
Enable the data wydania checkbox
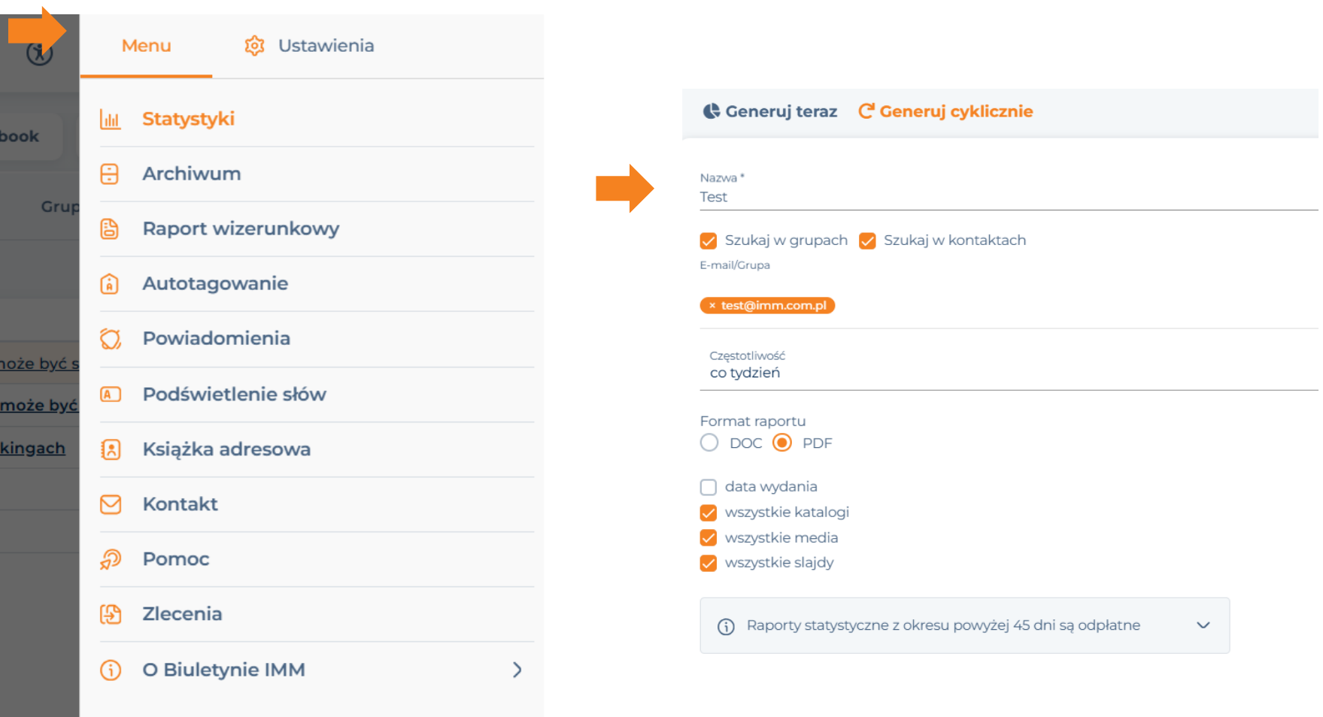pos(709,487)
